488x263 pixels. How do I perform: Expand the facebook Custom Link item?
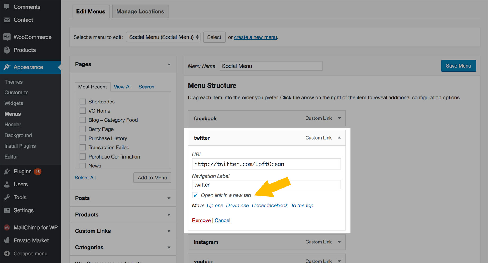pyautogui.click(x=339, y=118)
